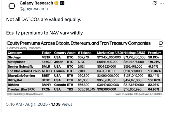This screenshot has height=113, width=170.
Task: Select the MSTR ticker cell
Action: [46, 57]
